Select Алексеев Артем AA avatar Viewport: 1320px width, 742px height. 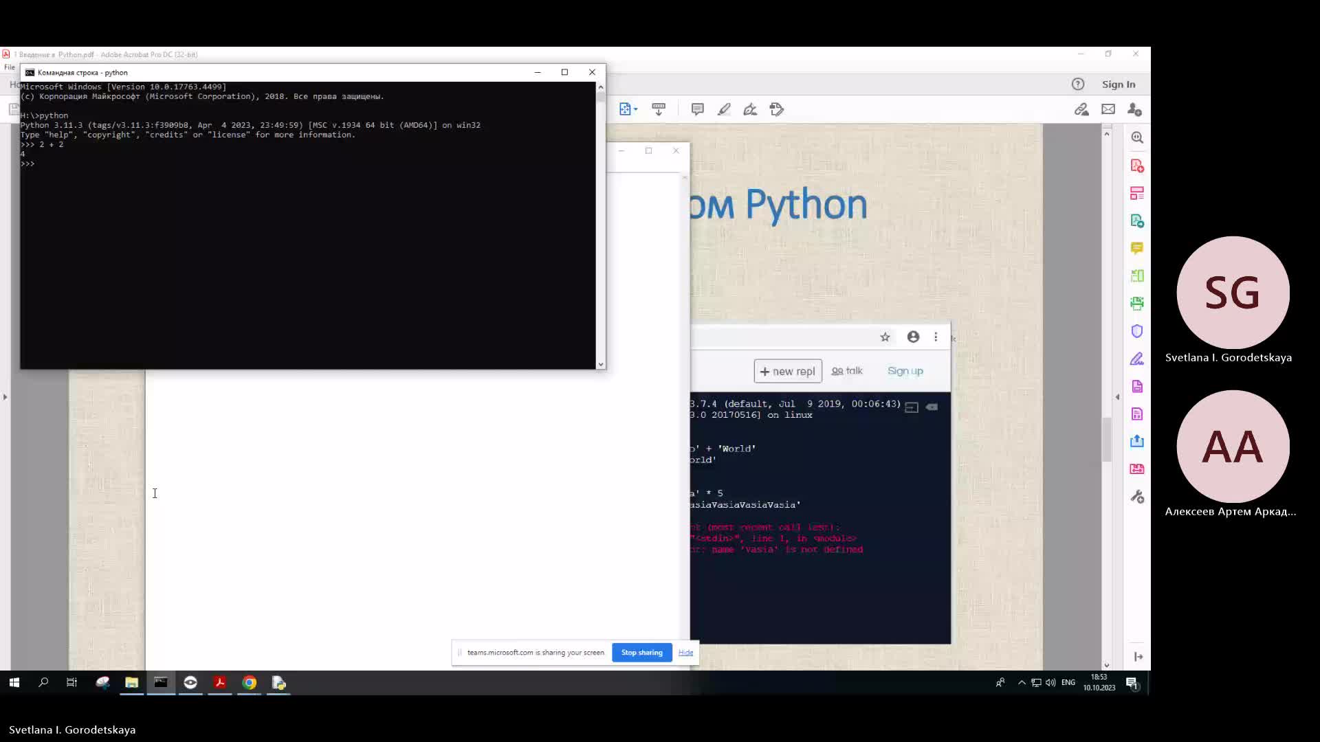1233,447
